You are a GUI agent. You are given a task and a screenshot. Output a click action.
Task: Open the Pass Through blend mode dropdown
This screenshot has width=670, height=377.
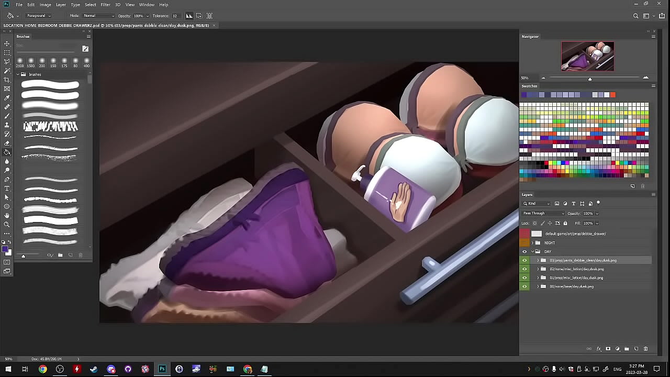543,213
